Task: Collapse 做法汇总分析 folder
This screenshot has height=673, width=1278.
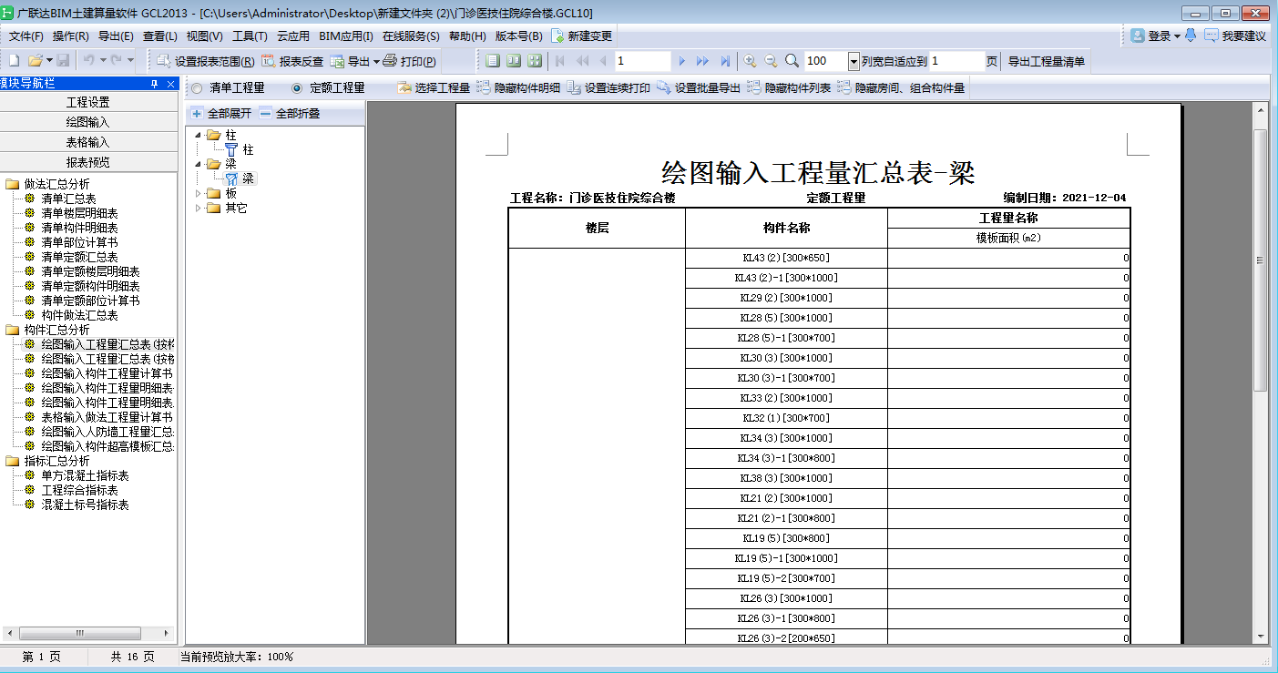Action: (56, 184)
